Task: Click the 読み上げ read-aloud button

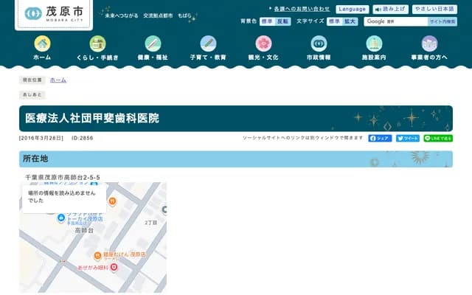Action: (x=390, y=9)
